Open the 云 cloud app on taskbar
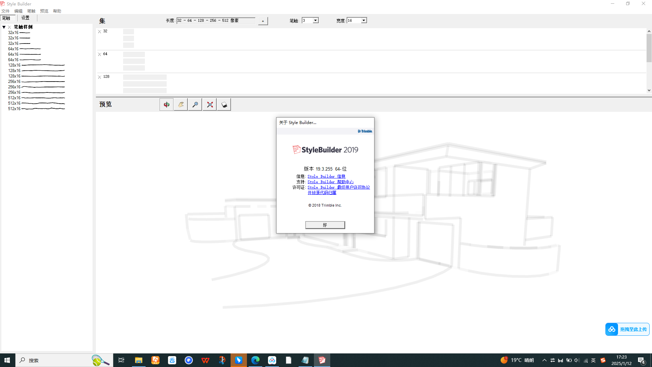652x367 pixels. click(x=172, y=360)
